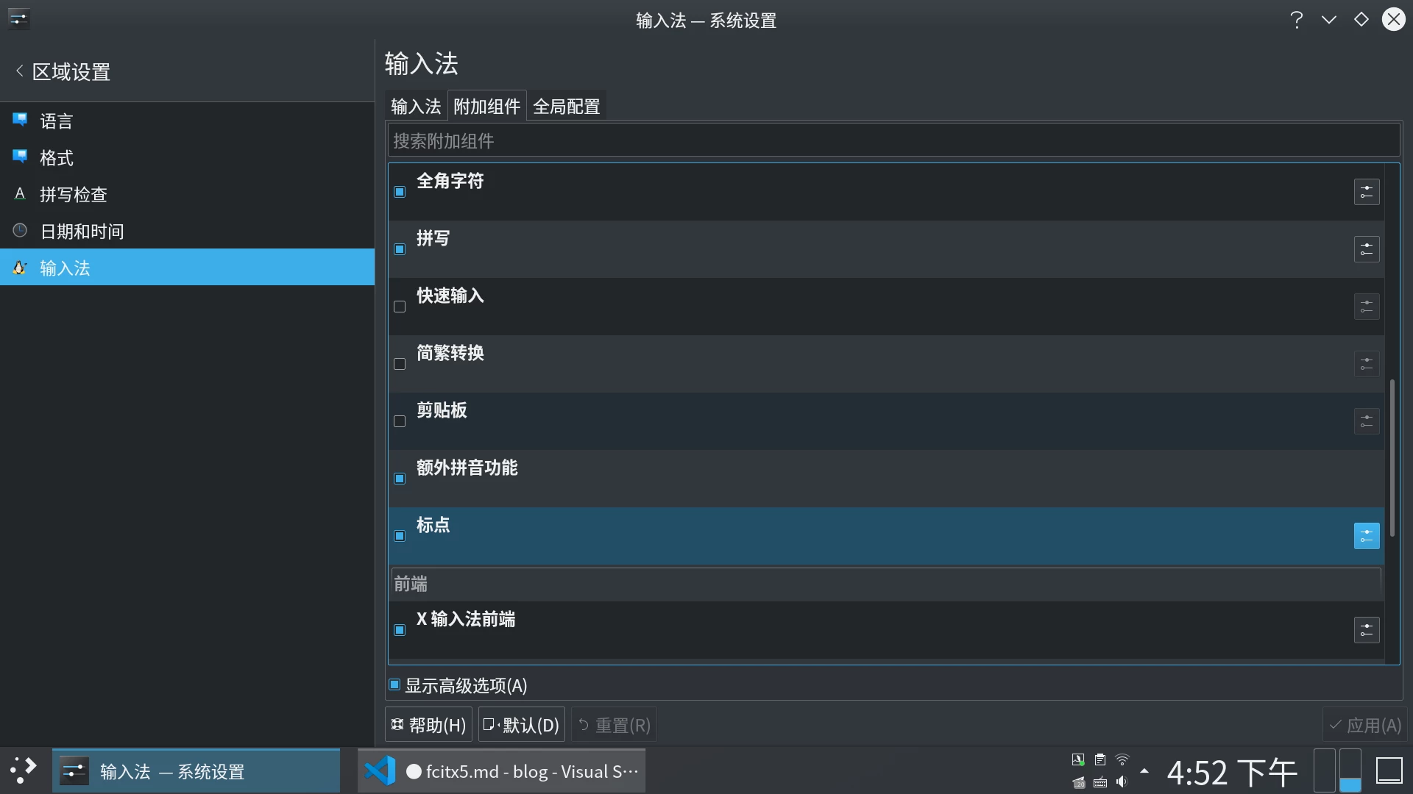Switch to the 全局配置 tab
Viewport: 1413px width, 794px height.
(x=567, y=106)
